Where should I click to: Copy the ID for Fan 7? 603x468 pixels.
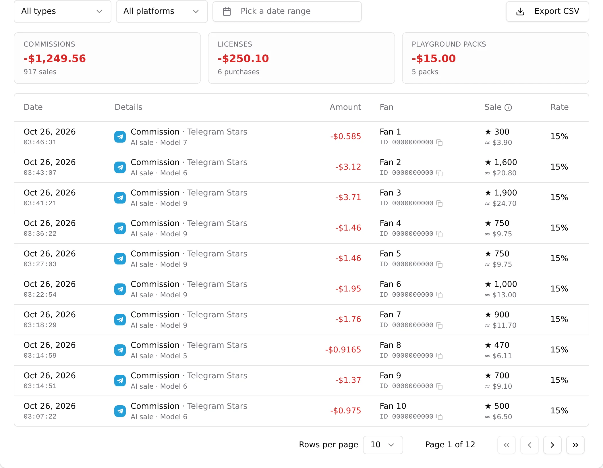(439, 325)
